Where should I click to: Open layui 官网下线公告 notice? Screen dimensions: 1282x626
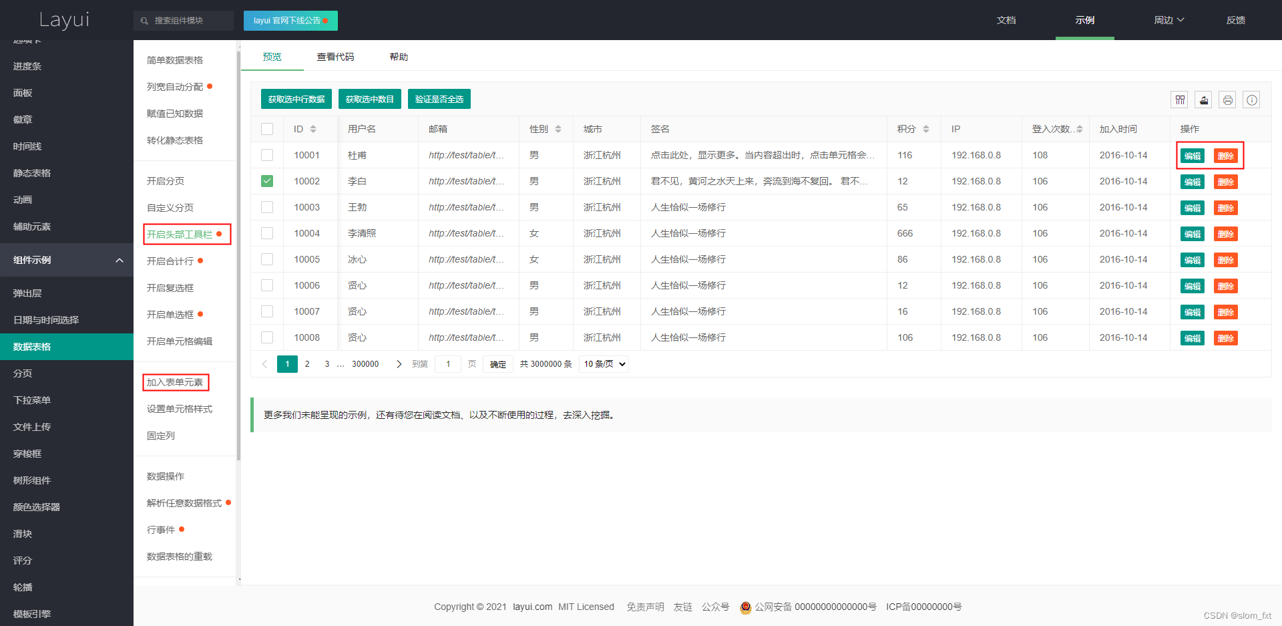[290, 21]
